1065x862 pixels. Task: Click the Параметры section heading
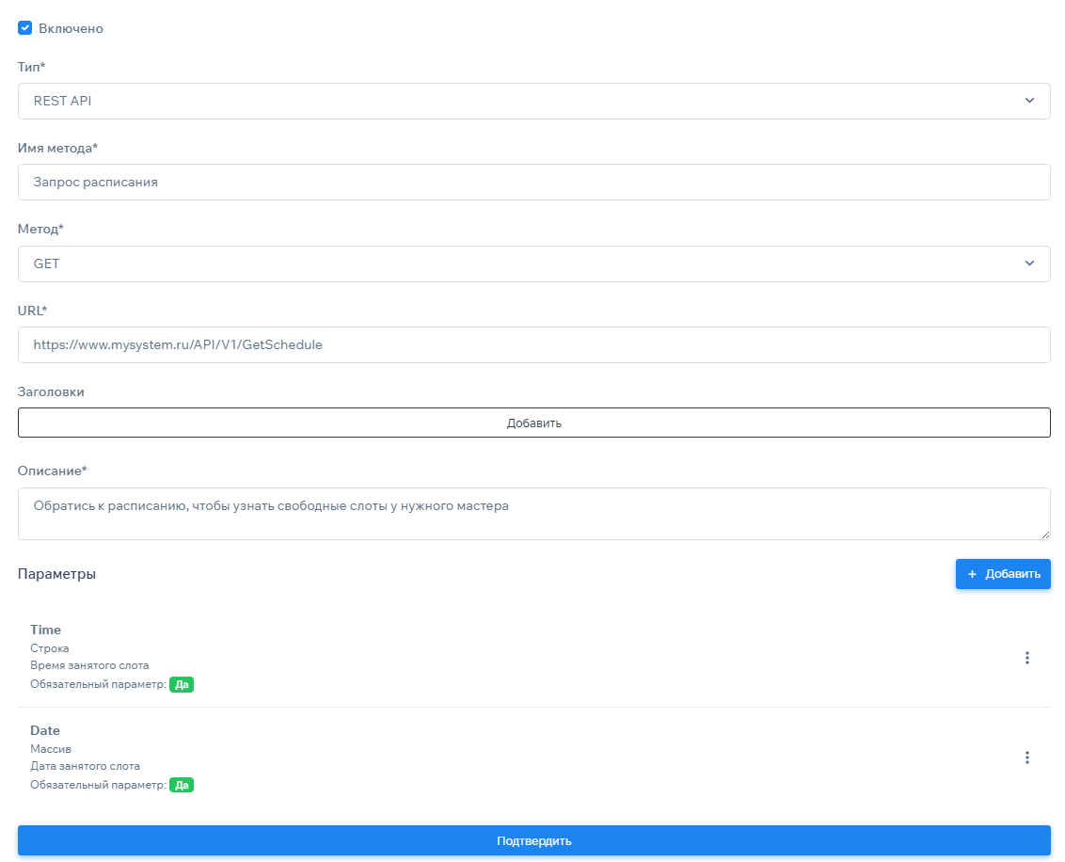(x=56, y=574)
